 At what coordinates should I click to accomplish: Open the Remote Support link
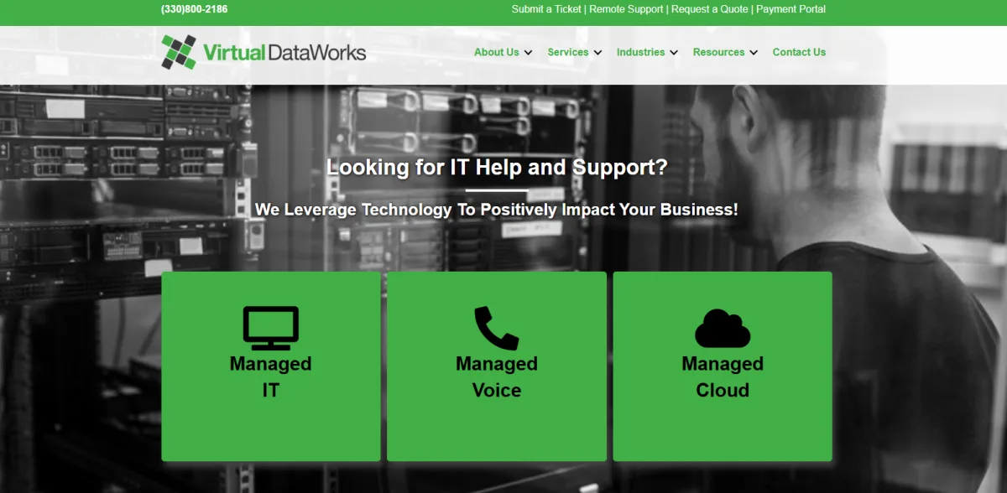[626, 9]
